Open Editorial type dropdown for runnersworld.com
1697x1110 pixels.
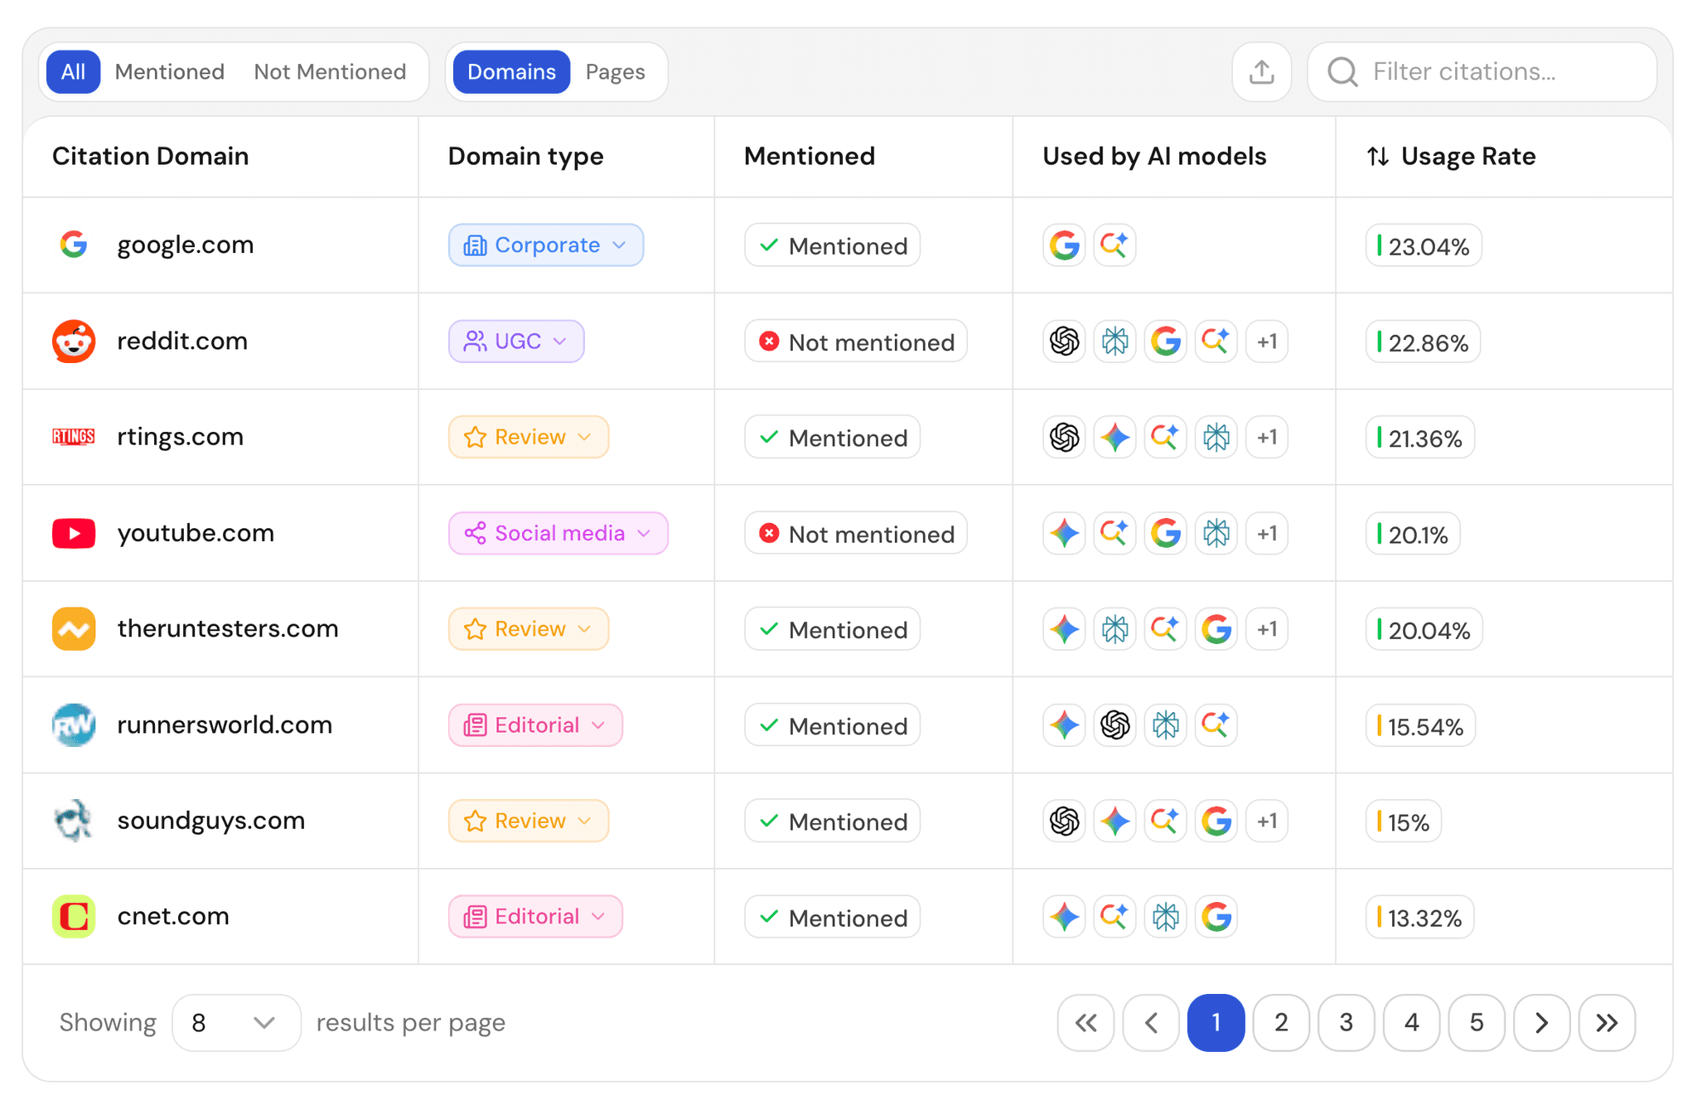click(x=535, y=725)
